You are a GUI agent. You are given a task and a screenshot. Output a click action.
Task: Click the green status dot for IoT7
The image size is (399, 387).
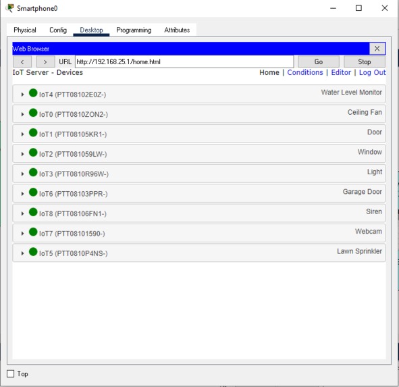[x=33, y=232]
